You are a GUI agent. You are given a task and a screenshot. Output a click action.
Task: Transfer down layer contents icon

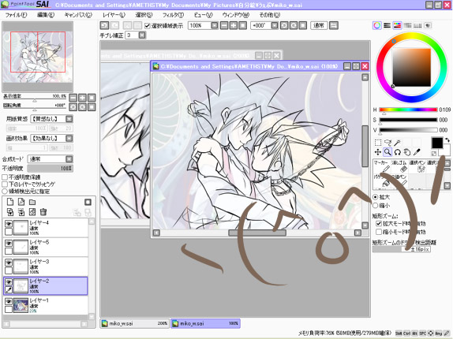10,212
